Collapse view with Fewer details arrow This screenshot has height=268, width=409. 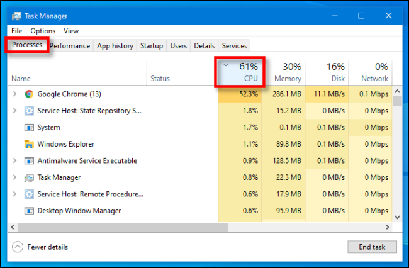pos(17,247)
